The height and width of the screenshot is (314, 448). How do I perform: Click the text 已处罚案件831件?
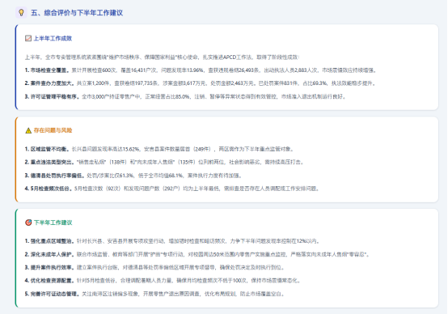point(278,83)
